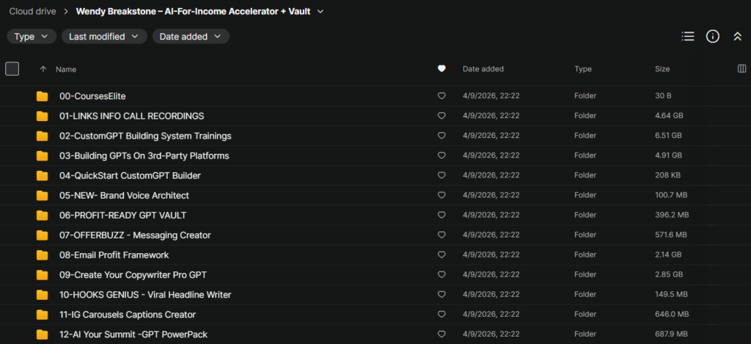Screen dimensions: 751x344
Task: Open column settings icon in header
Action: pyautogui.click(x=741, y=69)
